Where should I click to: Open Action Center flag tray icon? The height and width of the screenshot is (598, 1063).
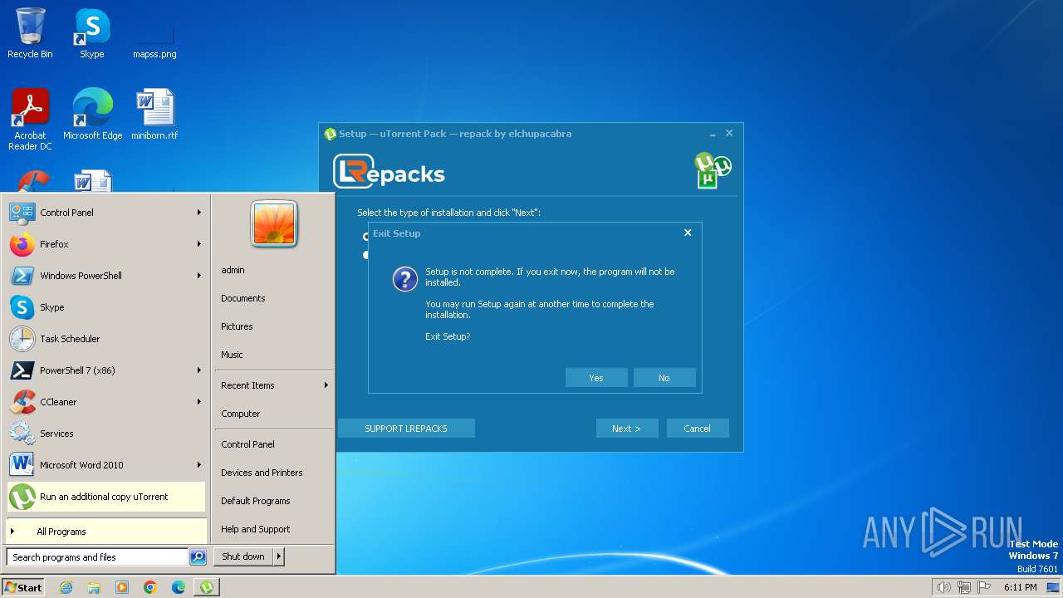tap(984, 587)
